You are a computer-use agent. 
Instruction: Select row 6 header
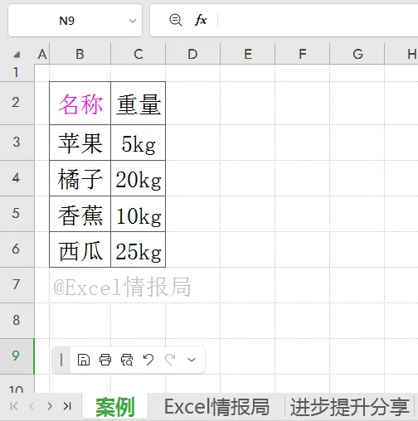[17, 249]
